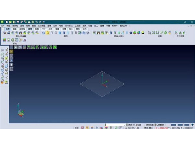Switch to the 冲模 ribbon tab
Image resolution: width=195 pixels, height=147 pixels.
(64, 29)
